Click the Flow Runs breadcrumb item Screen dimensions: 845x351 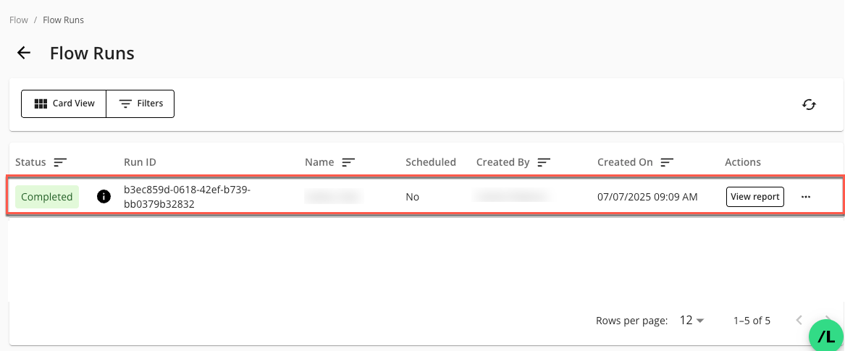pos(63,20)
